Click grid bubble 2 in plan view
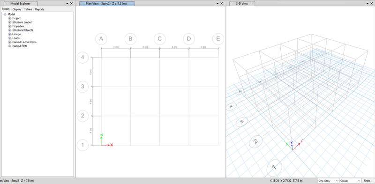The width and height of the screenshot is (375, 184). [83, 116]
